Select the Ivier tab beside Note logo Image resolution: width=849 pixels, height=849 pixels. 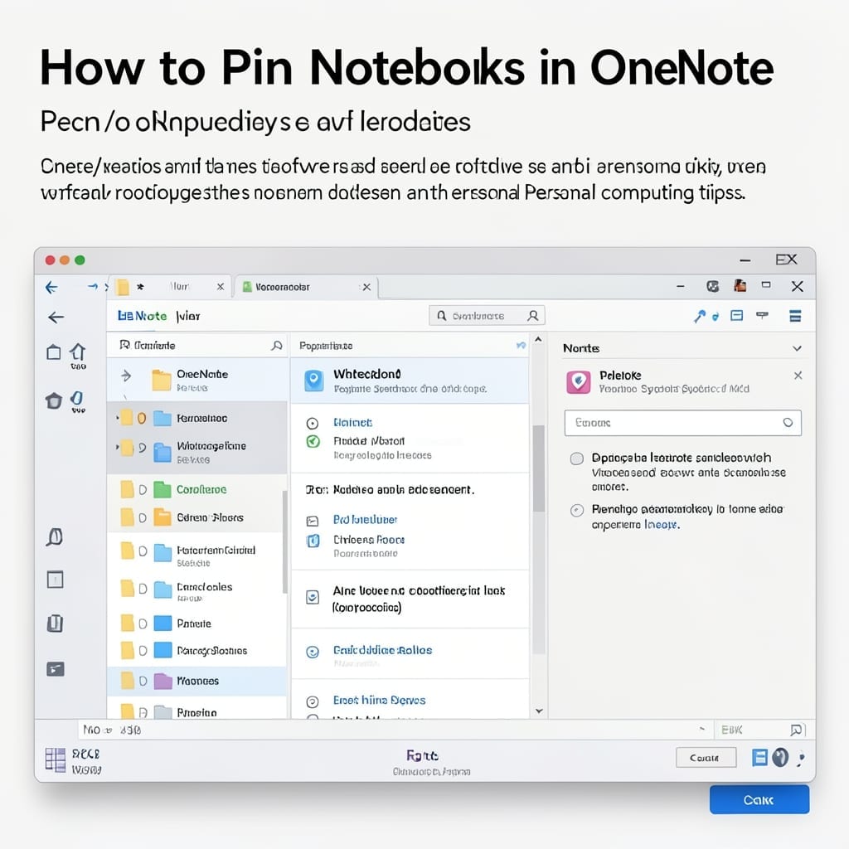tap(188, 316)
